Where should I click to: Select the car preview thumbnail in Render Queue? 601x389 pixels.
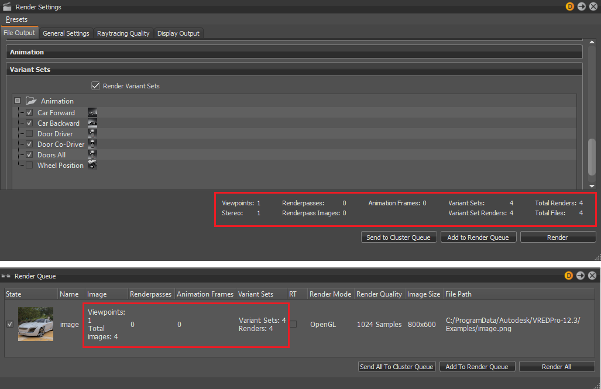coord(35,323)
